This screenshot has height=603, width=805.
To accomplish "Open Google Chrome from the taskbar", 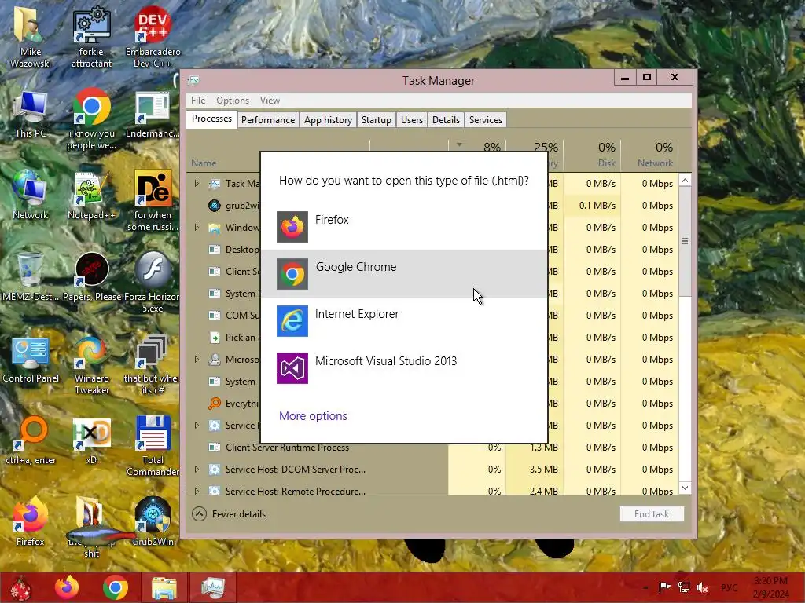I will coord(115,587).
